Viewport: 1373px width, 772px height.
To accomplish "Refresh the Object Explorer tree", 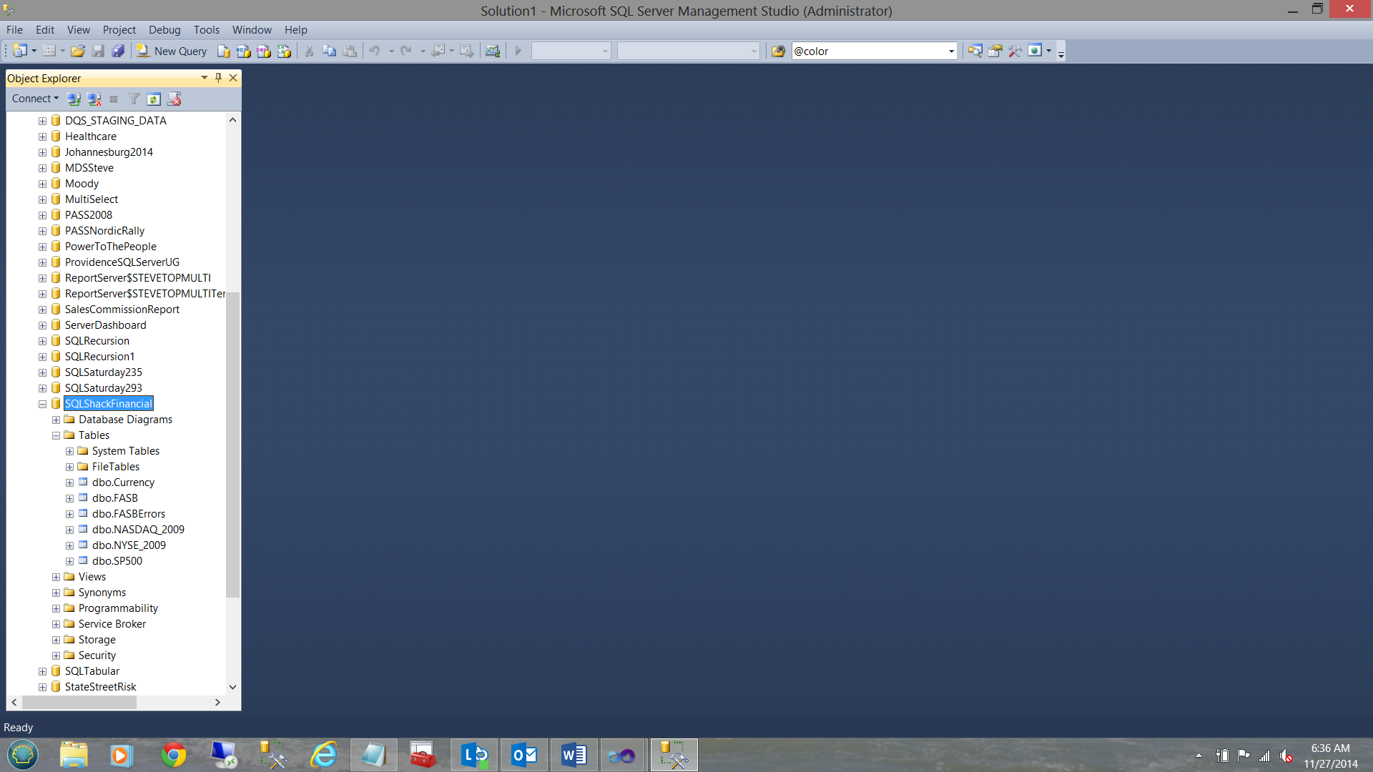I will coord(154,99).
